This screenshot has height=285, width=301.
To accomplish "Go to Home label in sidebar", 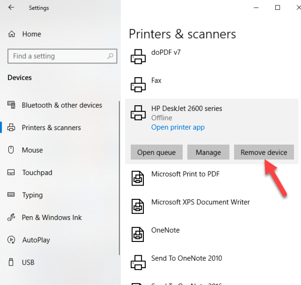I will pyautogui.click(x=32, y=34).
